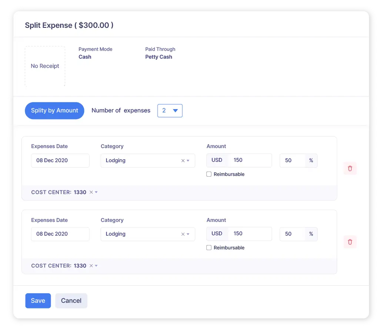Open the Number of expenses dropdown
Image resolution: width=384 pixels, height=331 pixels.
[170, 111]
